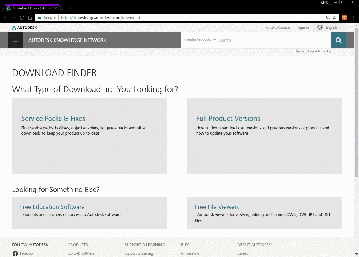Open a new browser tab
The image size is (359, 257).
point(67,8)
